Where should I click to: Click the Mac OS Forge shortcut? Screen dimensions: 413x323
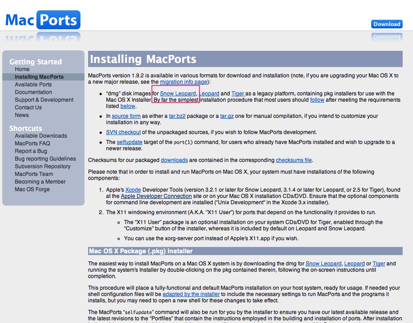32,189
